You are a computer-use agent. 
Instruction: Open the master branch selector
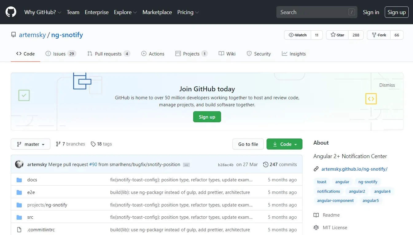pos(30,144)
